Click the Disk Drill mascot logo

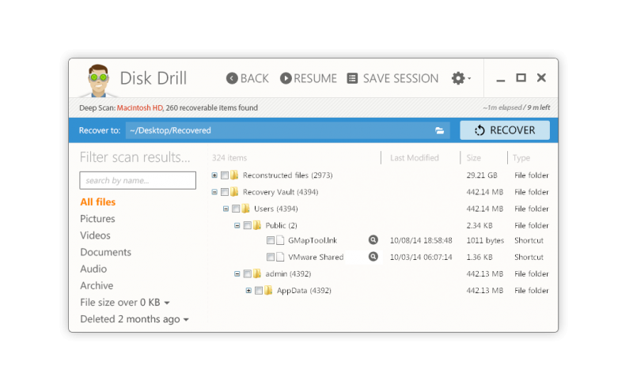98,81
